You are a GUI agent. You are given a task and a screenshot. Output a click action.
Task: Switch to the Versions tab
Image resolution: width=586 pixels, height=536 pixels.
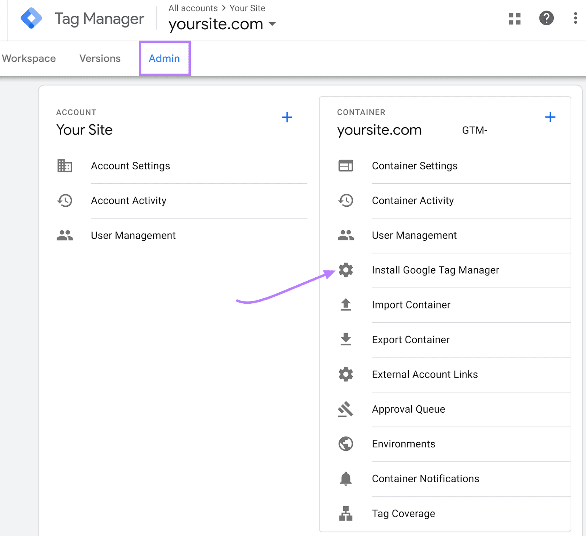100,59
